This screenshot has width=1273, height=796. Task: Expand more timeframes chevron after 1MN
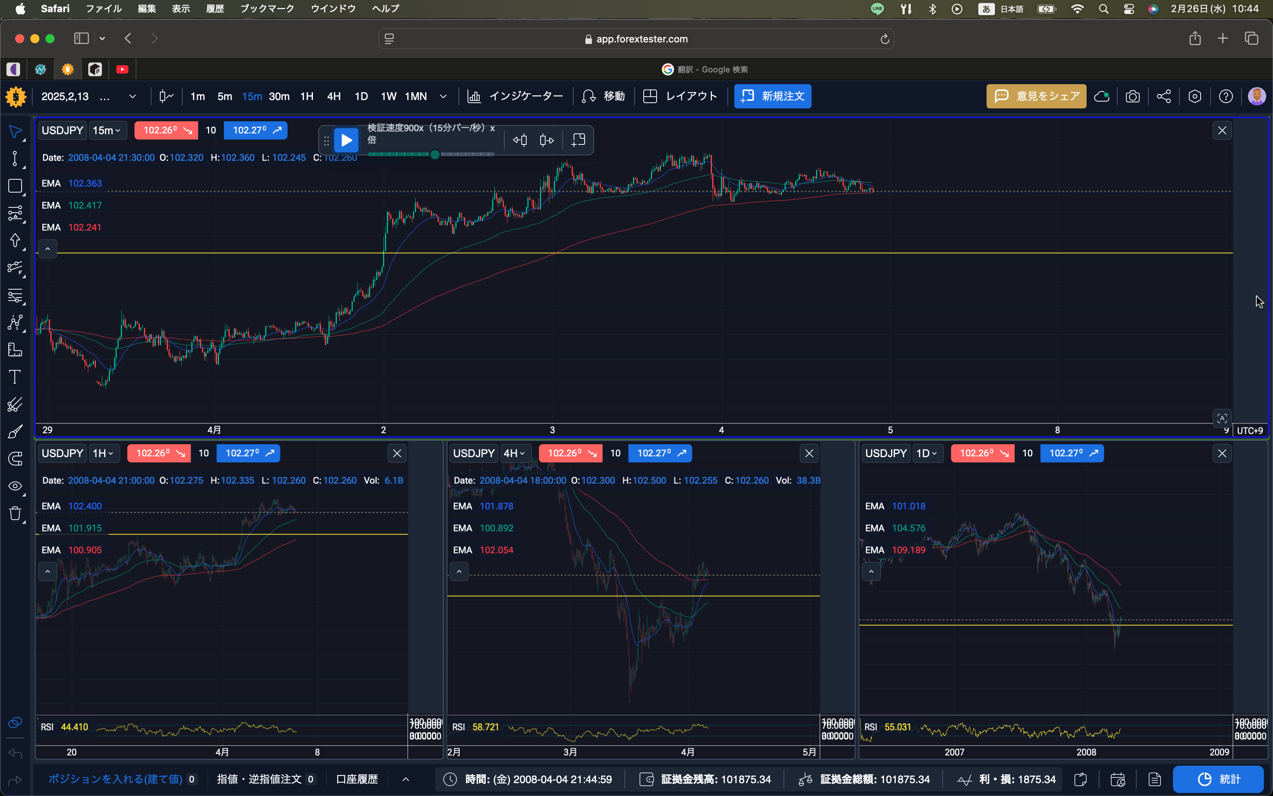(443, 96)
